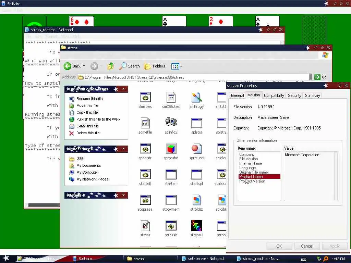
Task: Click Rename this file
Action: [89, 99]
